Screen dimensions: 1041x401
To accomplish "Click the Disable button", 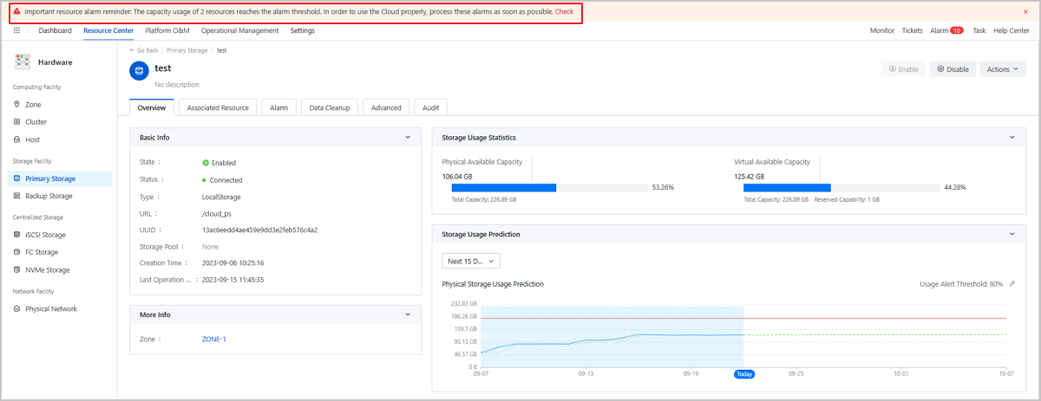I will 953,69.
